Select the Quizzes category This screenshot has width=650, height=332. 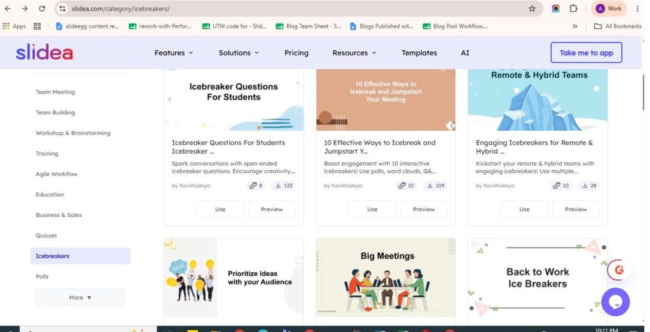point(46,236)
